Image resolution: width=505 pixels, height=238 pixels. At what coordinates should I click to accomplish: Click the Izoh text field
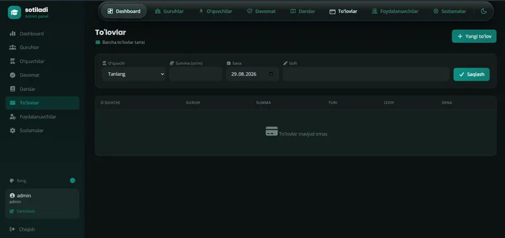[366, 74]
